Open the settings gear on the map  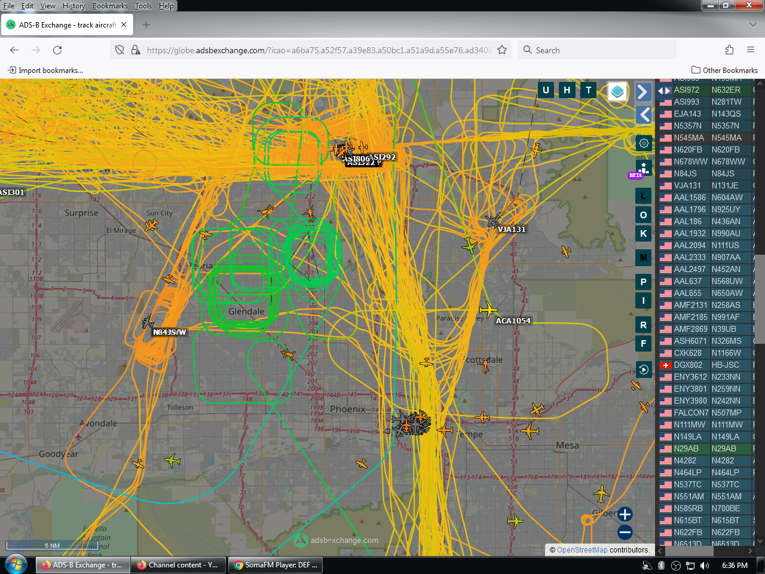644,143
